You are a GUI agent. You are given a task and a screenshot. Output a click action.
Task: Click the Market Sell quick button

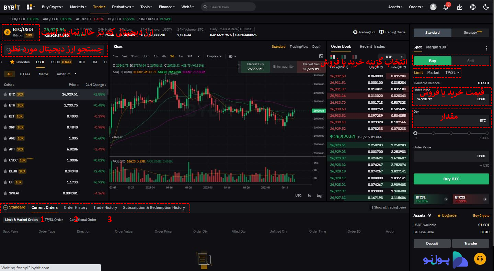point(311,67)
